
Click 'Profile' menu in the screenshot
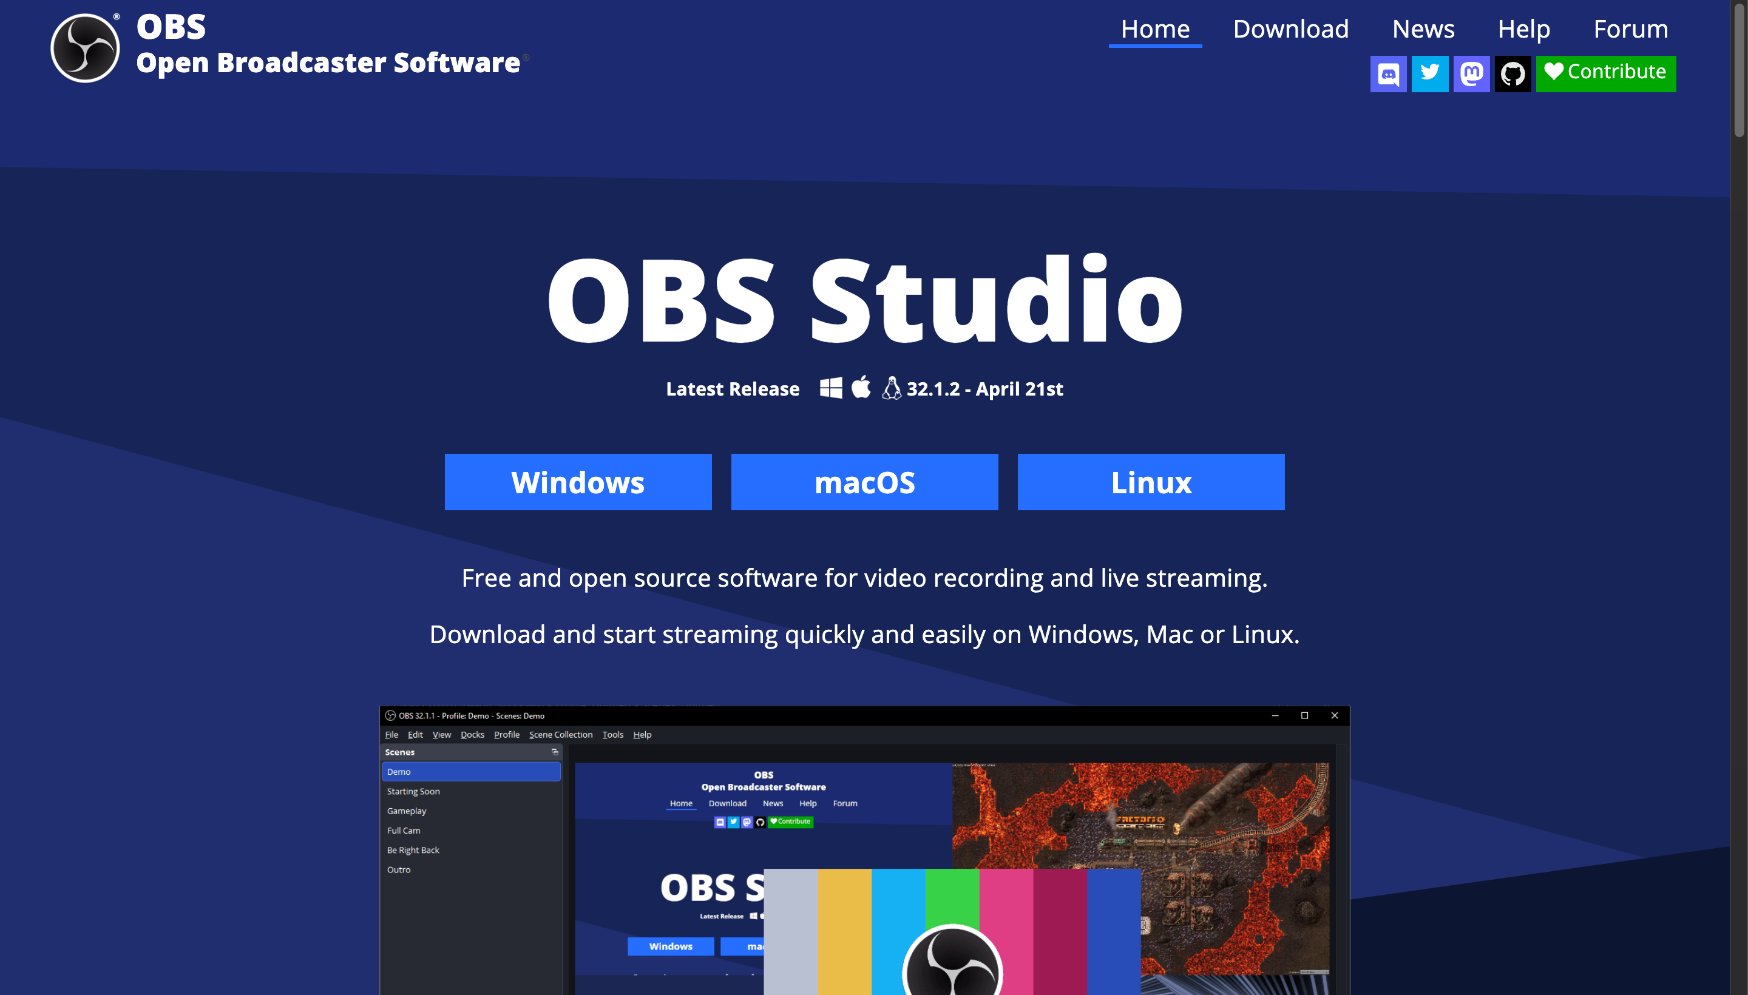[507, 735]
